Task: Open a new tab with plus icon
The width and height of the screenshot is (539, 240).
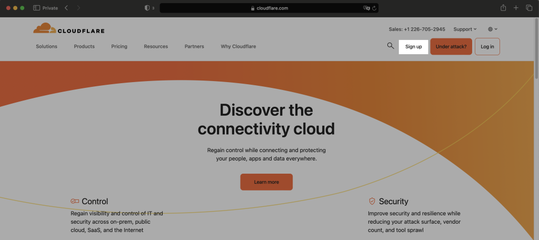Action: [516, 8]
